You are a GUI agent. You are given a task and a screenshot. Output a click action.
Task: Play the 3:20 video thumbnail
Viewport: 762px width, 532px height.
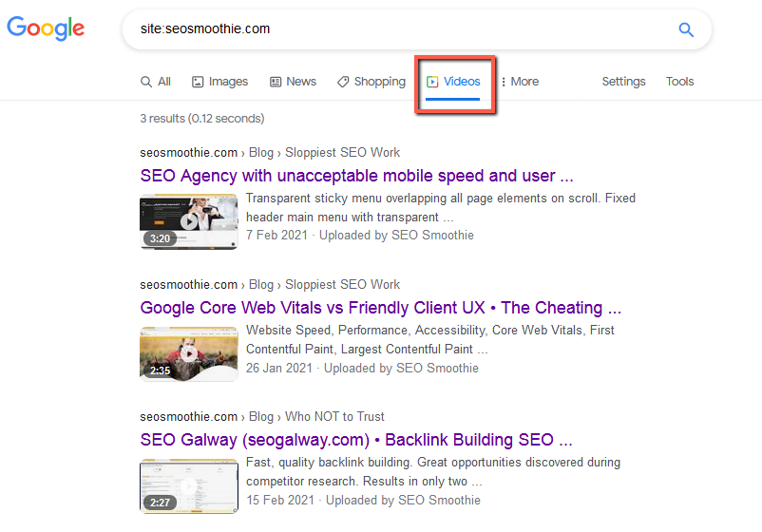click(188, 221)
